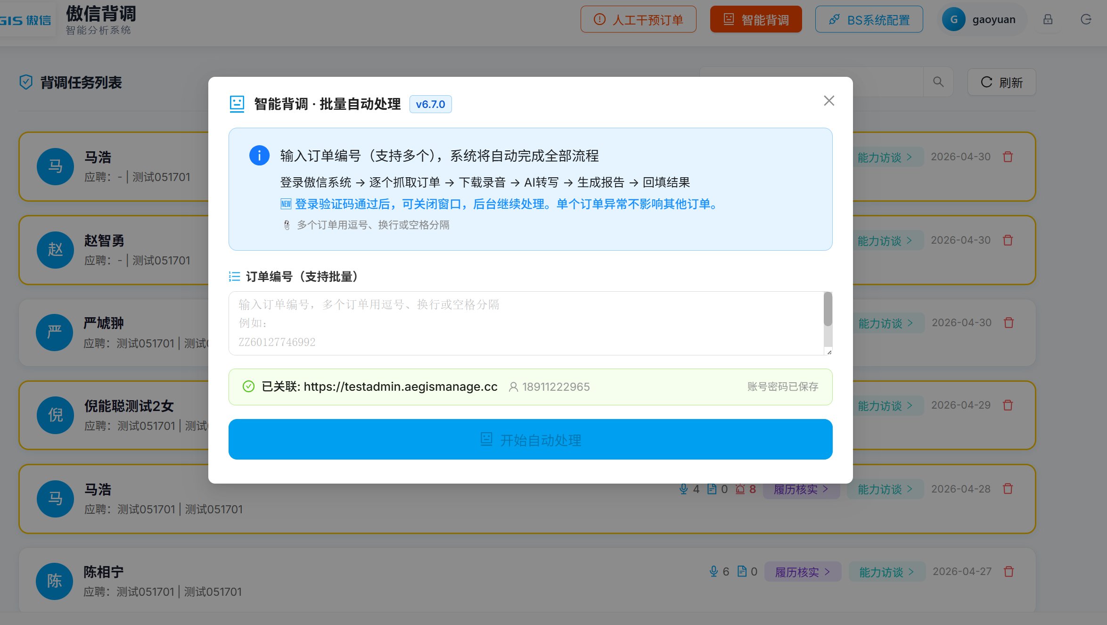Click the NEW badge icon in the notice

coord(286,204)
